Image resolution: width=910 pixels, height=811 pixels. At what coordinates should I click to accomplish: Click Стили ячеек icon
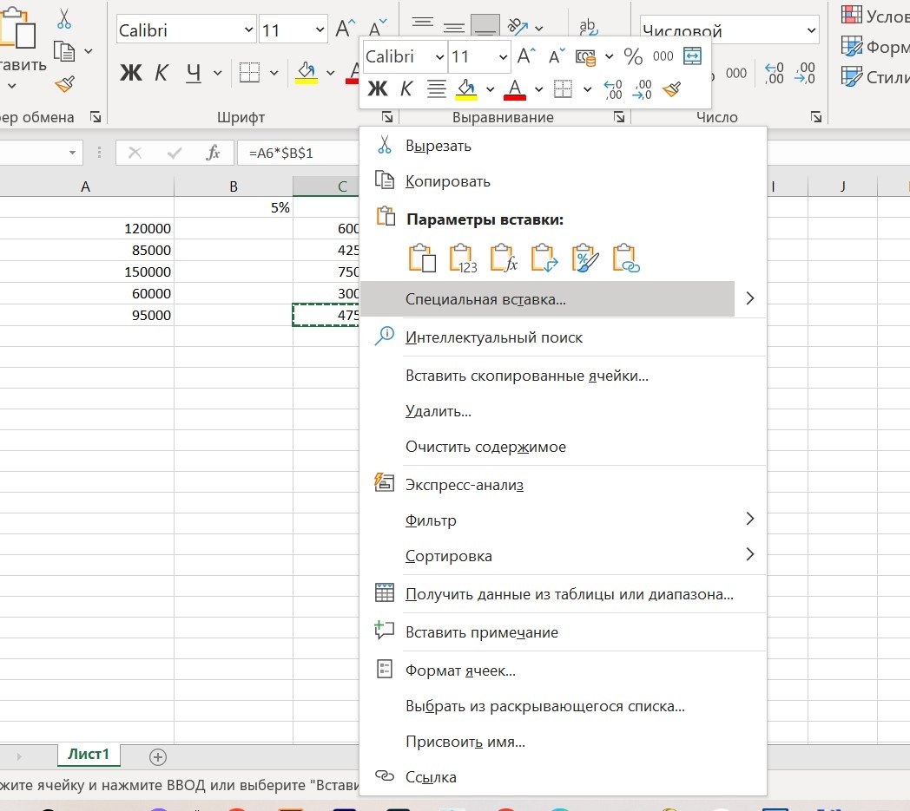point(851,76)
